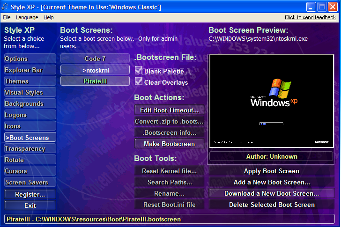341x227 pixels.
Task: Toggle the Blank Palette checkbox
Action: [x=139, y=70]
